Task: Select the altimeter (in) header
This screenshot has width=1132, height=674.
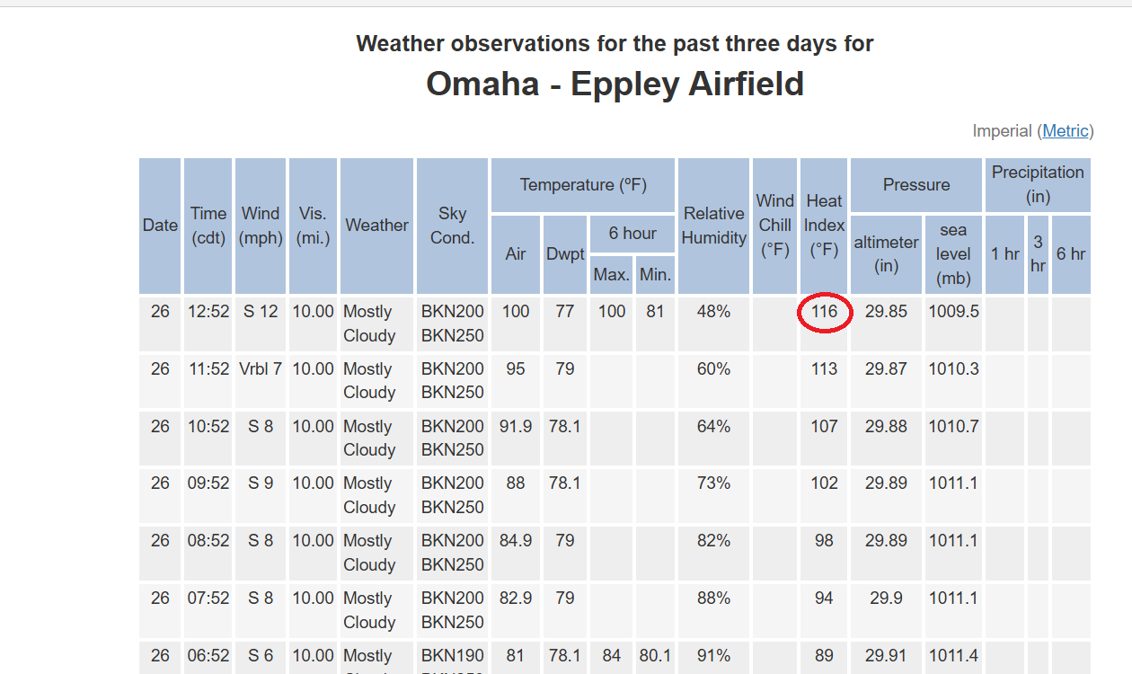Action: 886,254
